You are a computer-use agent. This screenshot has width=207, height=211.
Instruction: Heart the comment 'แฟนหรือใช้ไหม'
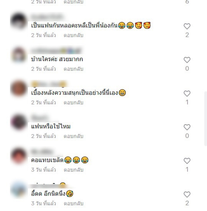click(x=187, y=127)
